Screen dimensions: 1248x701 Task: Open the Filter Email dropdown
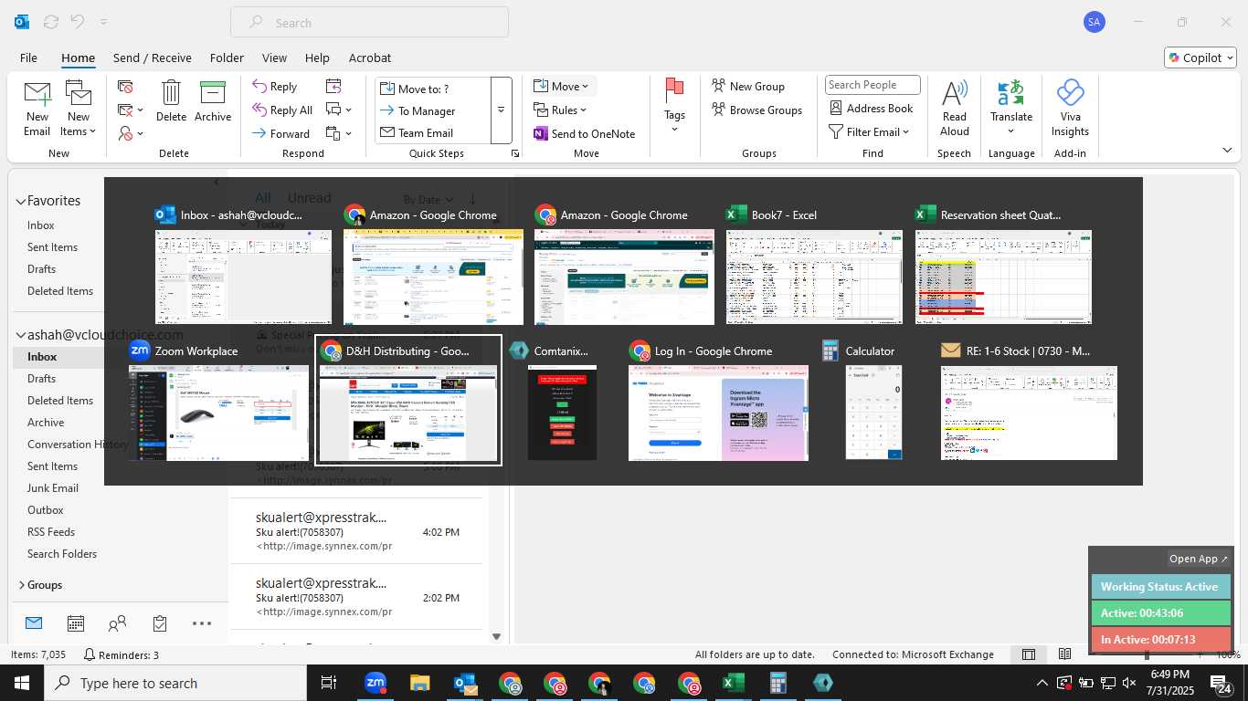point(869,131)
